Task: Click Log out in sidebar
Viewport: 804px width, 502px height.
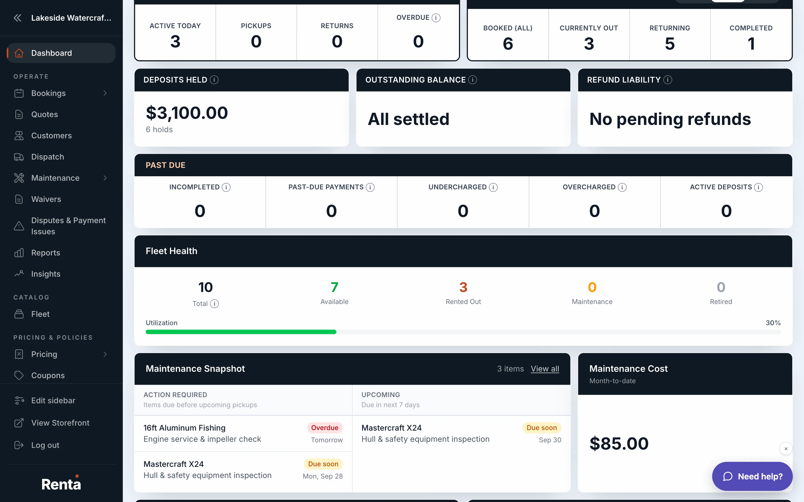Action: coord(61,445)
